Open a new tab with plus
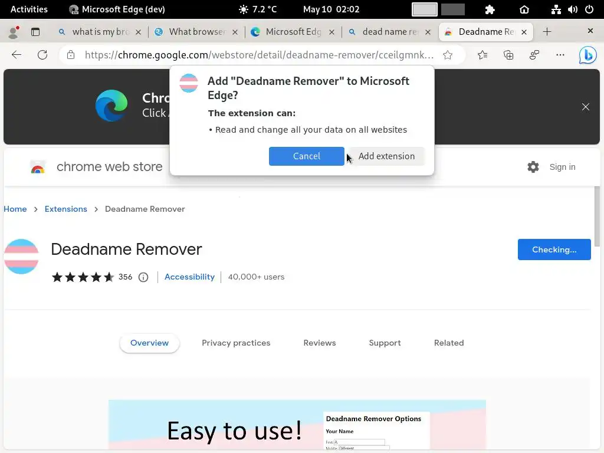 pos(547,32)
